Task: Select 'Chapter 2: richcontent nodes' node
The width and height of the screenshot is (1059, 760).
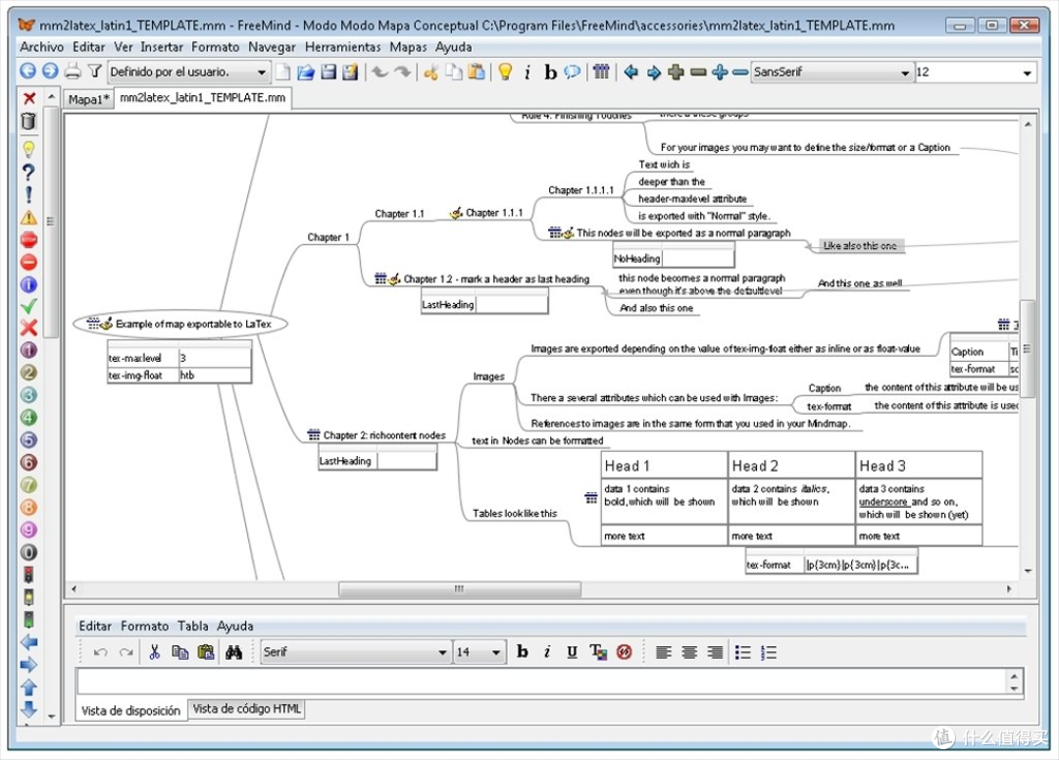Action: click(377, 435)
